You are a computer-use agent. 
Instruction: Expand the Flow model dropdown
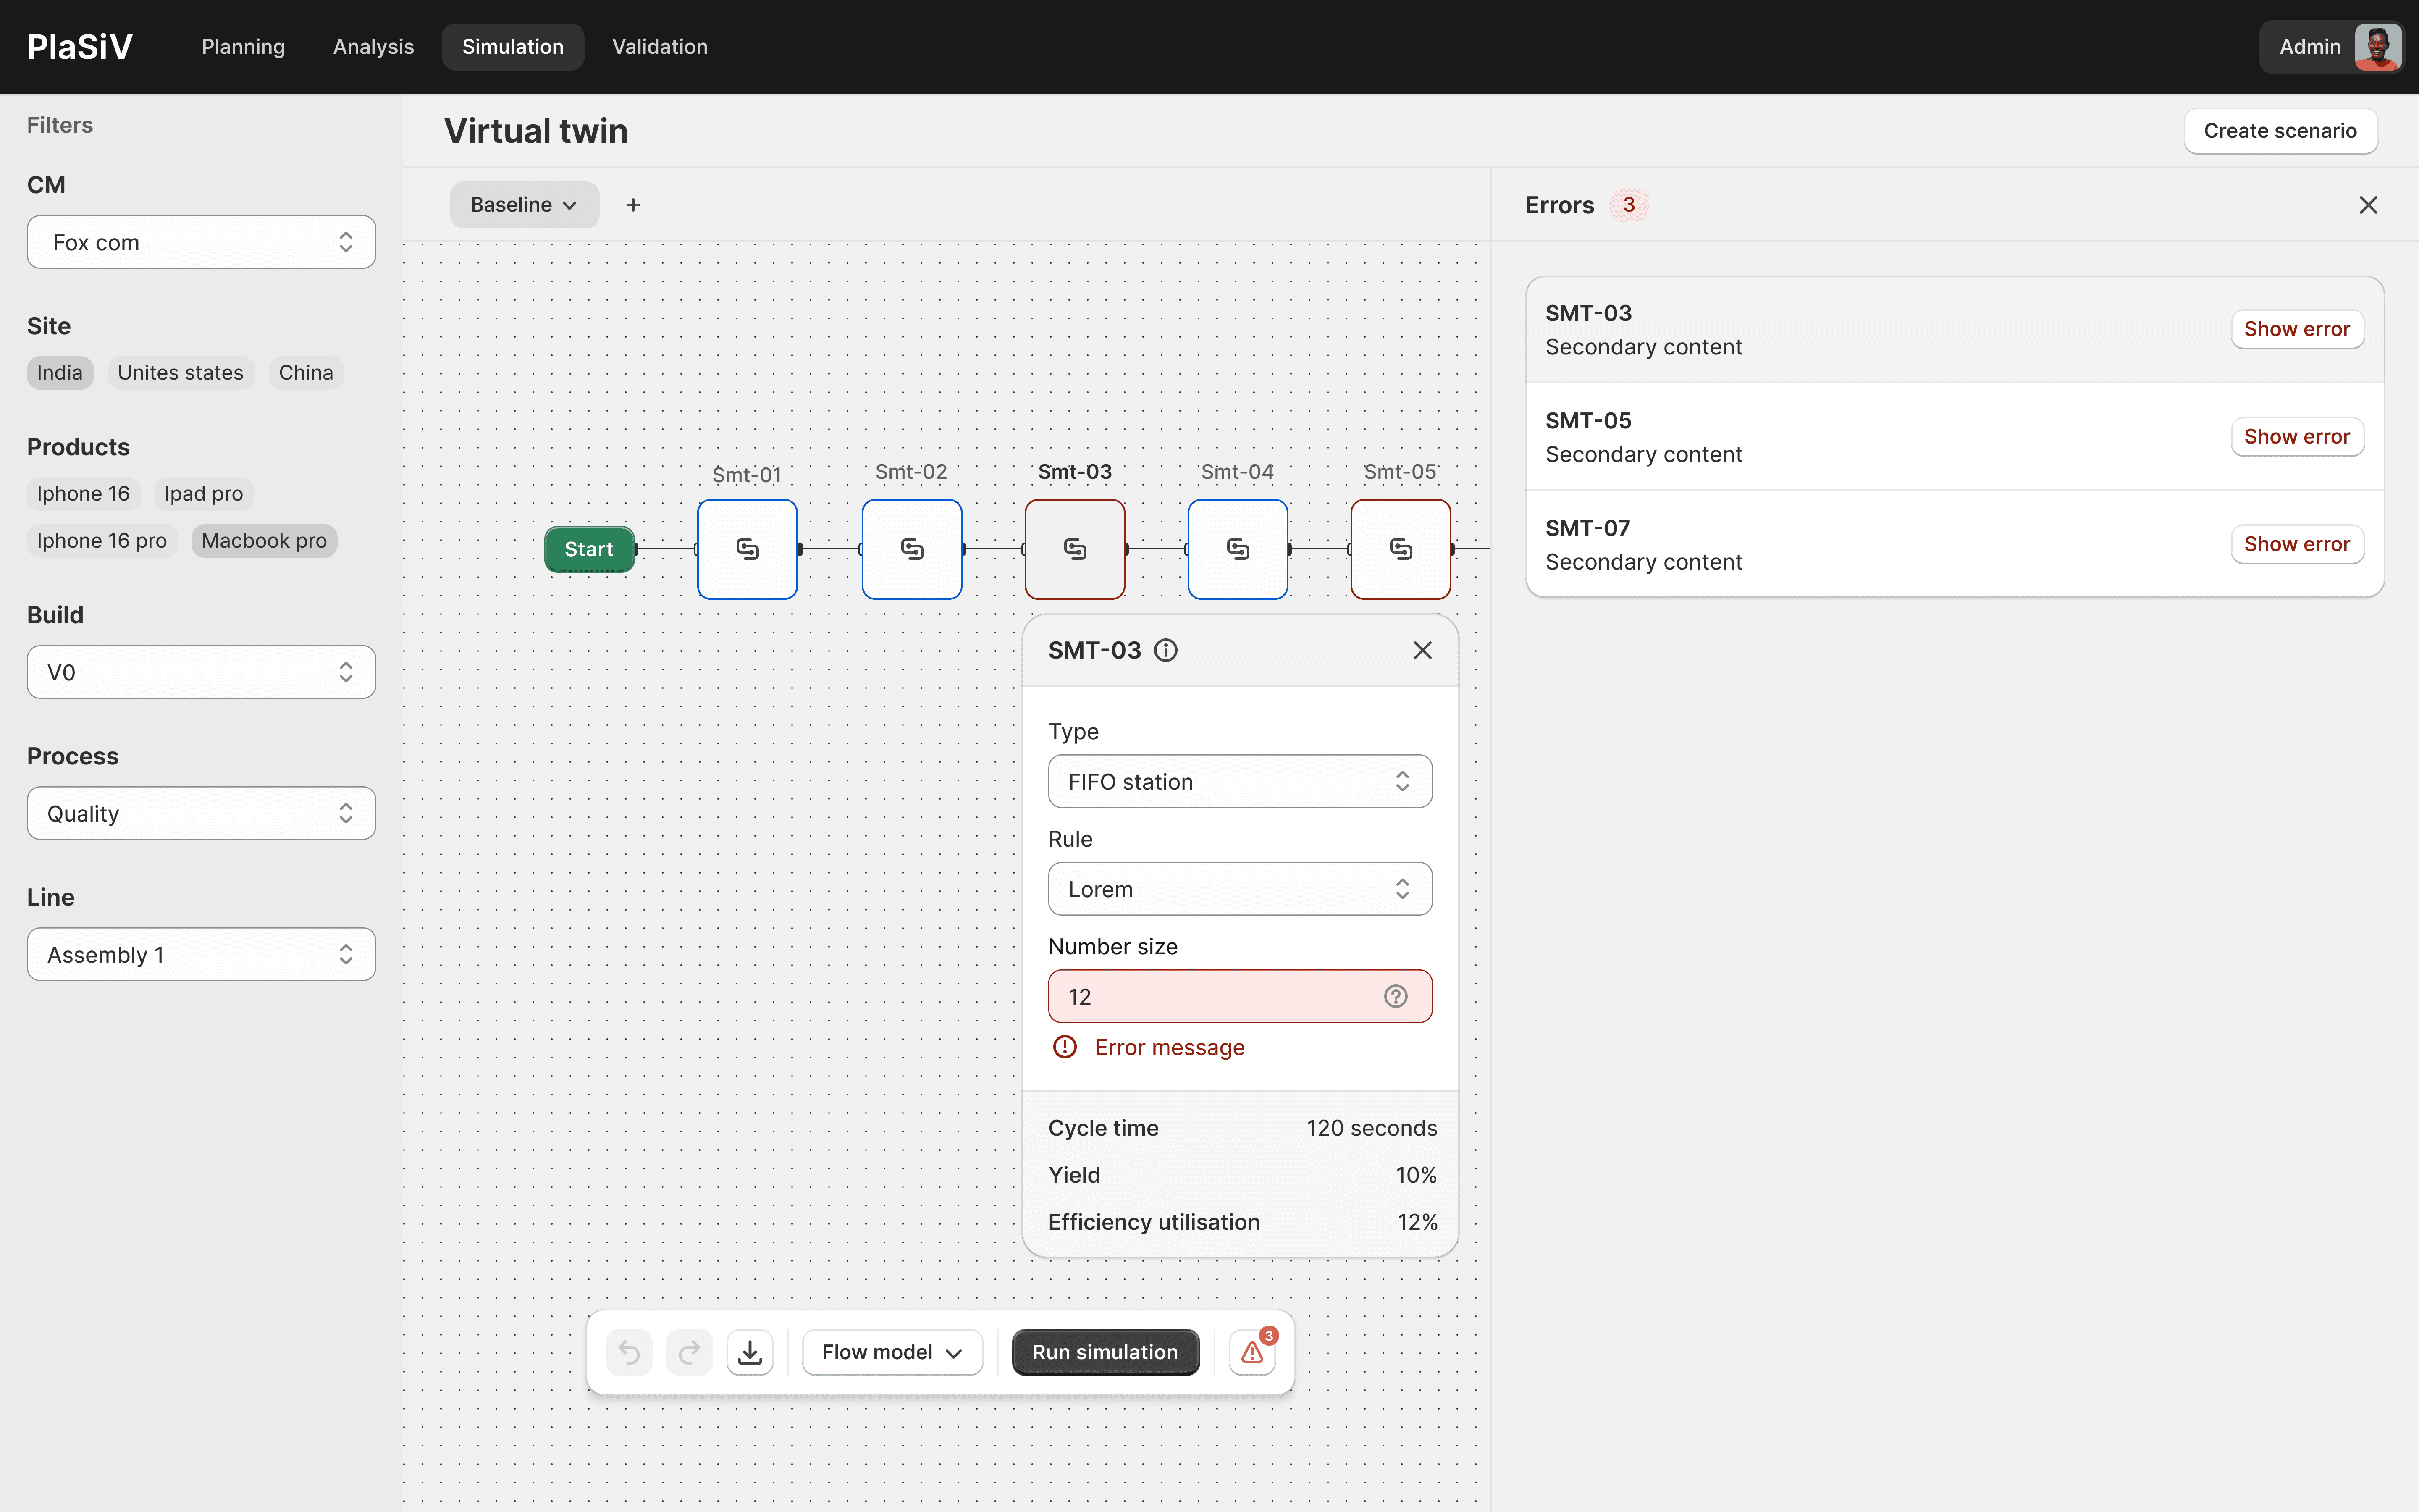(x=892, y=1352)
